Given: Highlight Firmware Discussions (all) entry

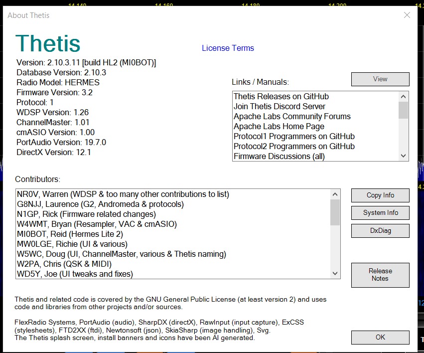Looking at the screenshot, I should pyautogui.click(x=279, y=157).
